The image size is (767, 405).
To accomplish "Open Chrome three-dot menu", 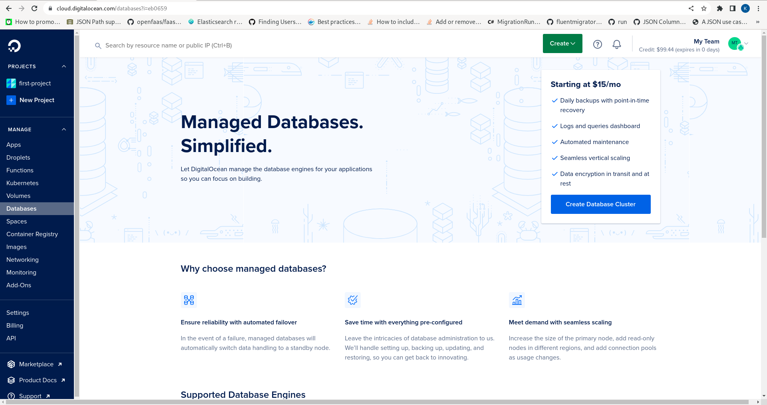I will pyautogui.click(x=758, y=8).
